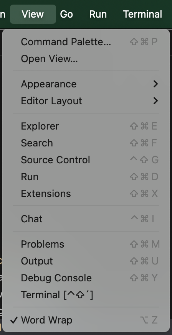The width and height of the screenshot is (172, 335).
Task: Open the Terminal menu in menu bar
Action: point(143,14)
